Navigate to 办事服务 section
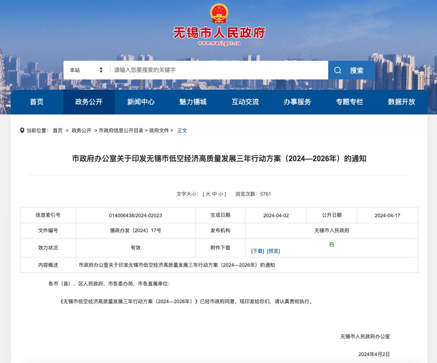 click(x=297, y=102)
